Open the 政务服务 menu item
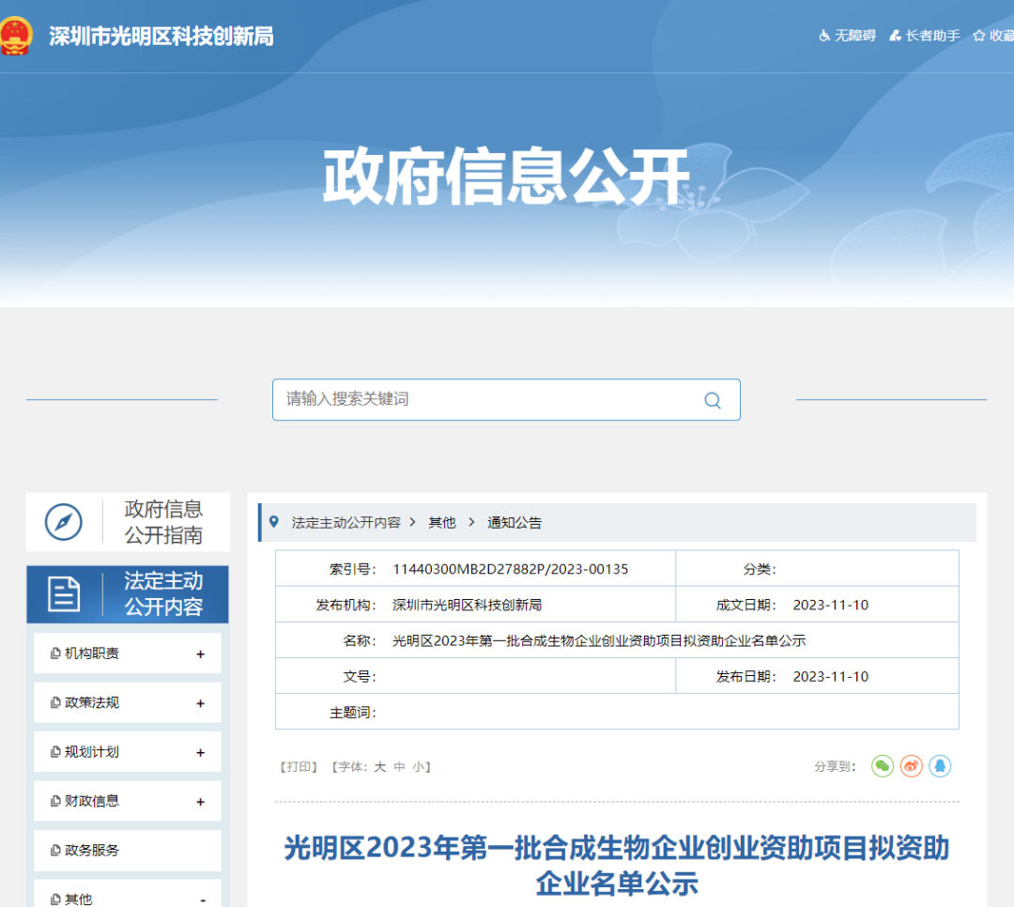 (x=92, y=851)
